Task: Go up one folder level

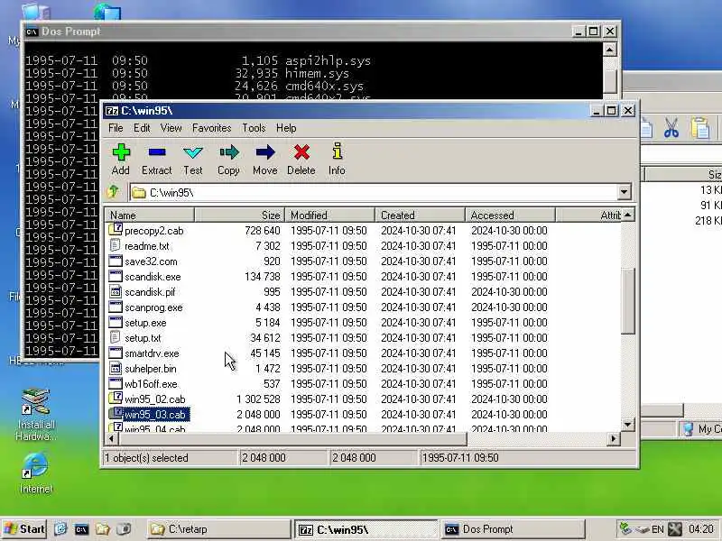Action: tap(114, 191)
